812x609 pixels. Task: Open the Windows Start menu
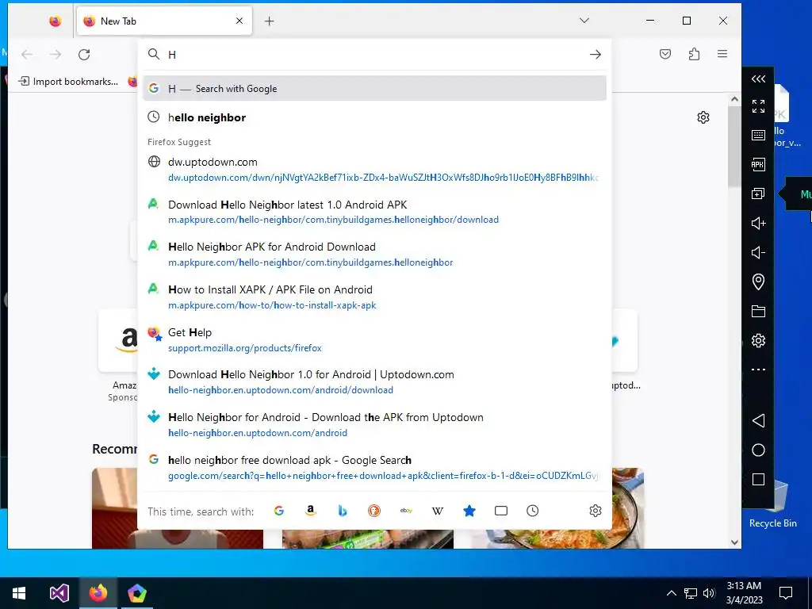pyautogui.click(x=19, y=593)
